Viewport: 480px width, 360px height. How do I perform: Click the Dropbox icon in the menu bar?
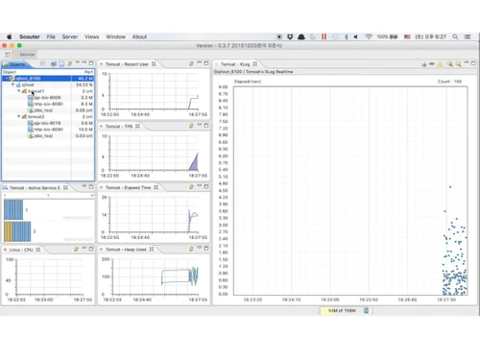tap(290, 36)
